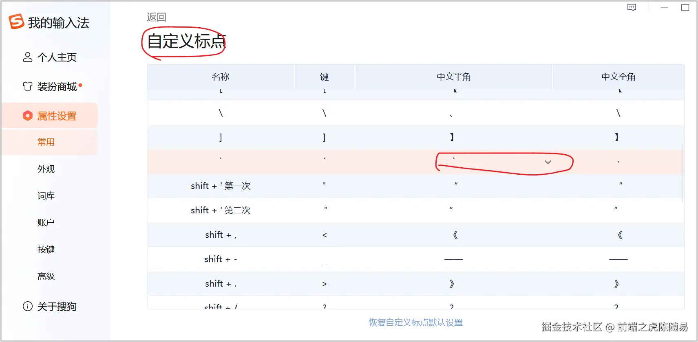
Task: Click the 中文半角 《 cell
Action: tap(454, 235)
